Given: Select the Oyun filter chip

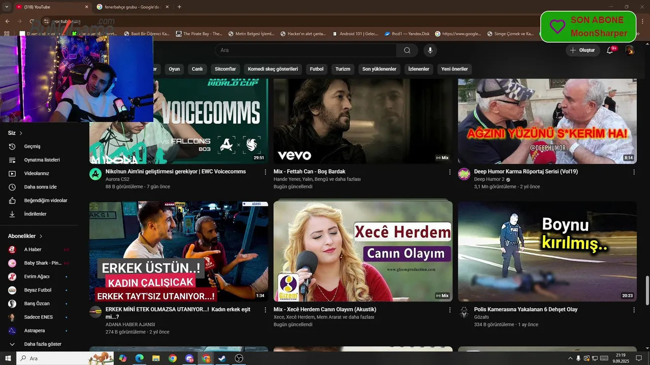Looking at the screenshot, I should click(x=174, y=69).
